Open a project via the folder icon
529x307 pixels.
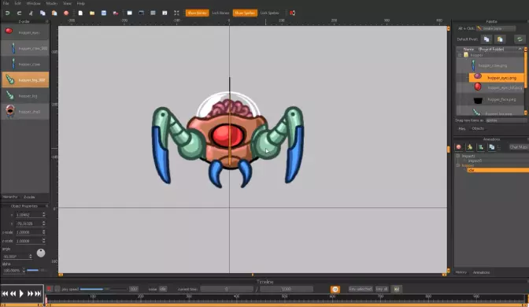pos(92,13)
